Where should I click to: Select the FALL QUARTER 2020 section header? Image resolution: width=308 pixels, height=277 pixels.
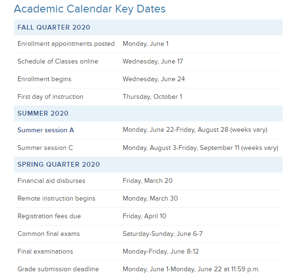point(54,27)
